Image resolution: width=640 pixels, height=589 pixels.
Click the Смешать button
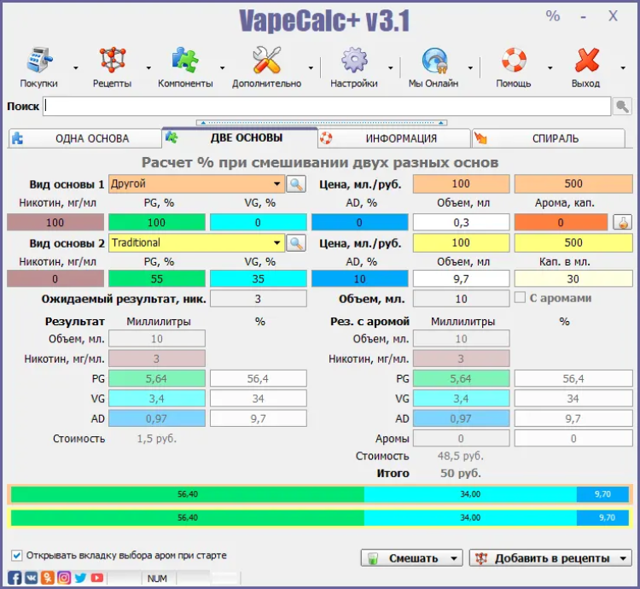pos(403,558)
